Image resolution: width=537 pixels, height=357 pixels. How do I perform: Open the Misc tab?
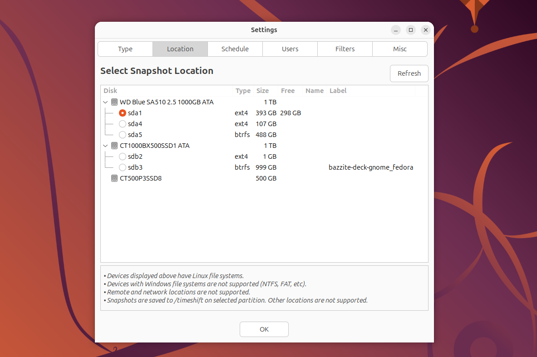tap(399, 49)
